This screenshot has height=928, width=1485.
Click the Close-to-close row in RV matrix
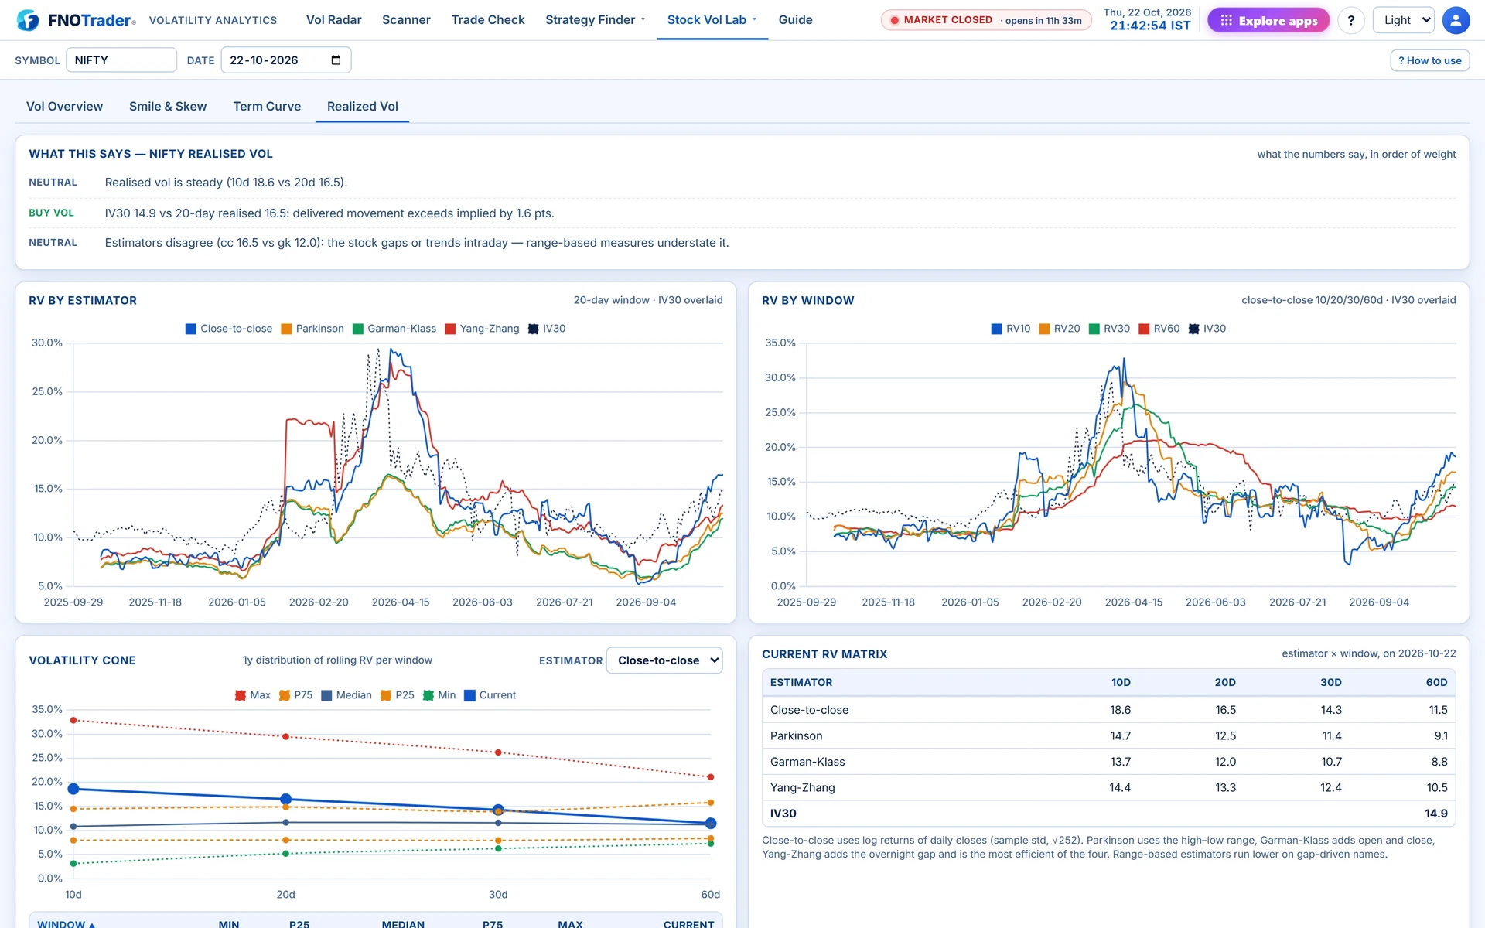(1108, 710)
